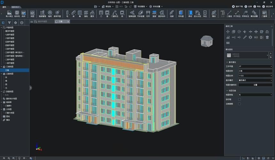Open the 工作平面 dropdown showing 2F
This screenshot has height=160, width=275.
[255, 66]
